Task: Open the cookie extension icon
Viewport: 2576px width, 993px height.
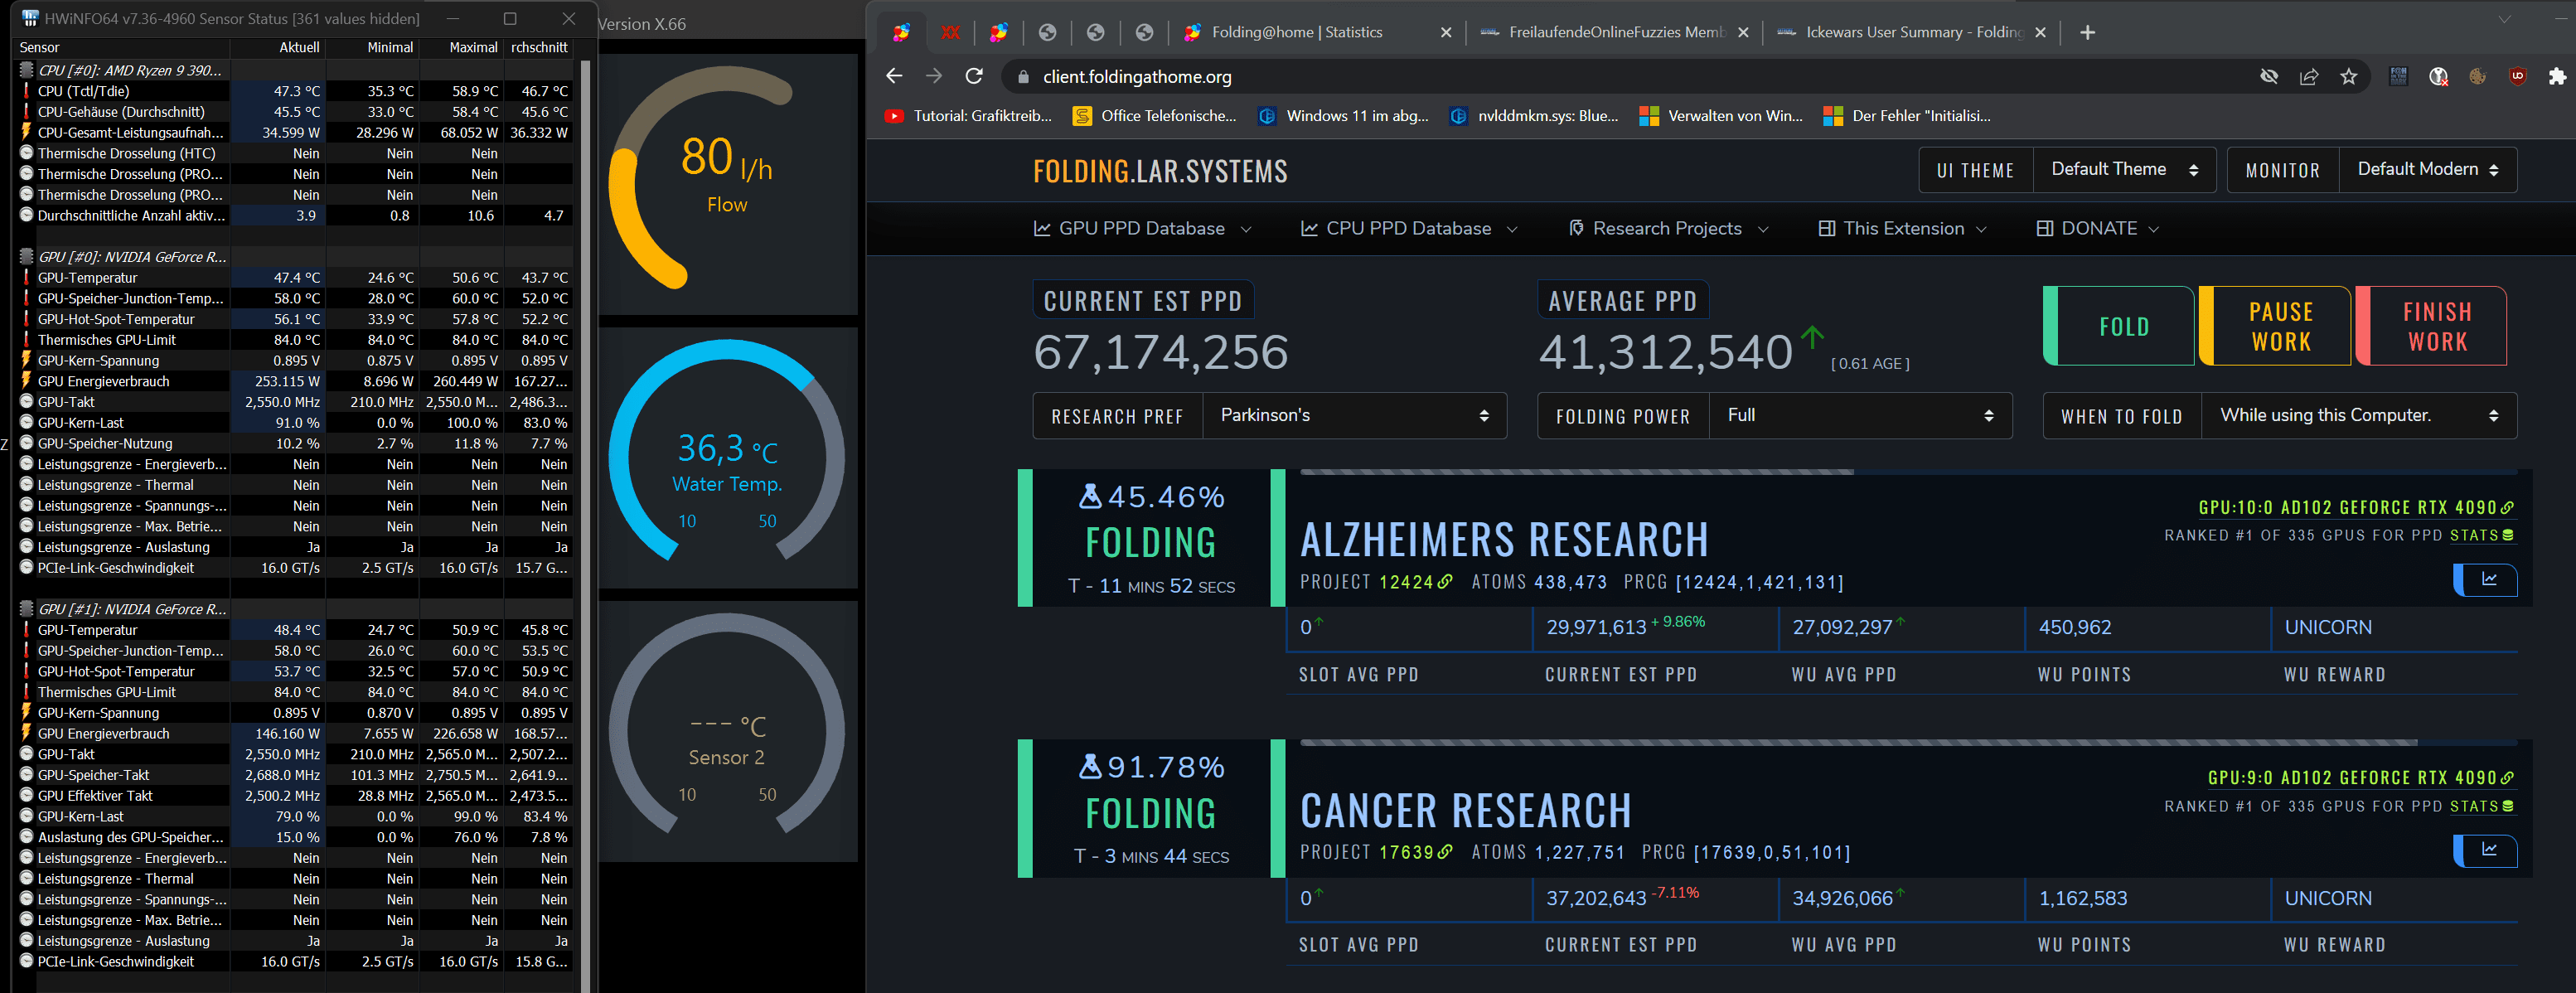Action: point(2478,77)
